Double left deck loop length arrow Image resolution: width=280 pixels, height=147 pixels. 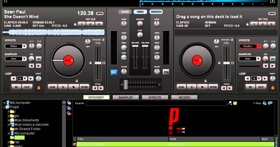tap(31, 78)
